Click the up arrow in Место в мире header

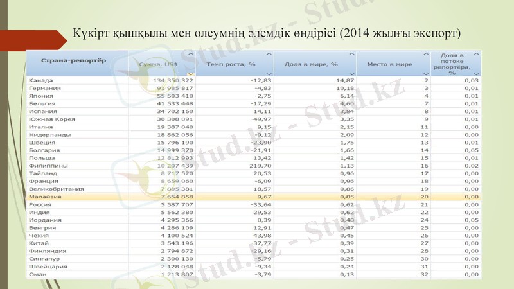coord(425,54)
